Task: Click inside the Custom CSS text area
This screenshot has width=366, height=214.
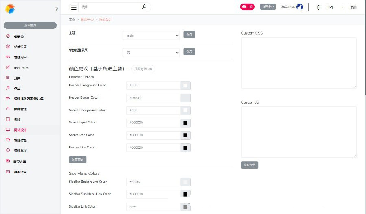Action: (x=298, y=63)
